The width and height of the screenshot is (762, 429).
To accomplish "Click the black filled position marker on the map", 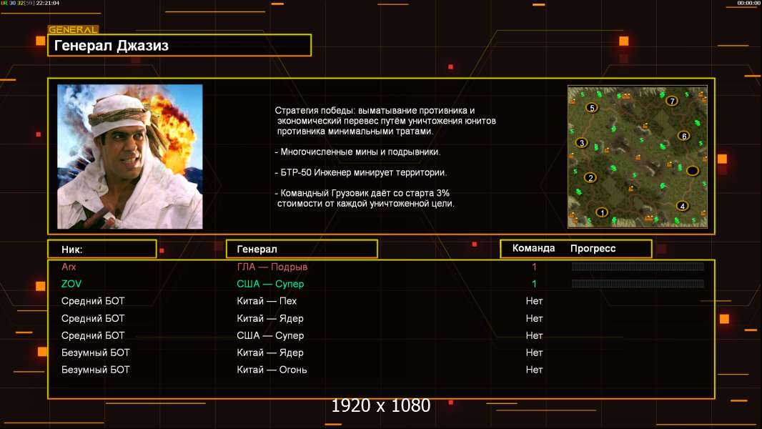I will 693,171.
